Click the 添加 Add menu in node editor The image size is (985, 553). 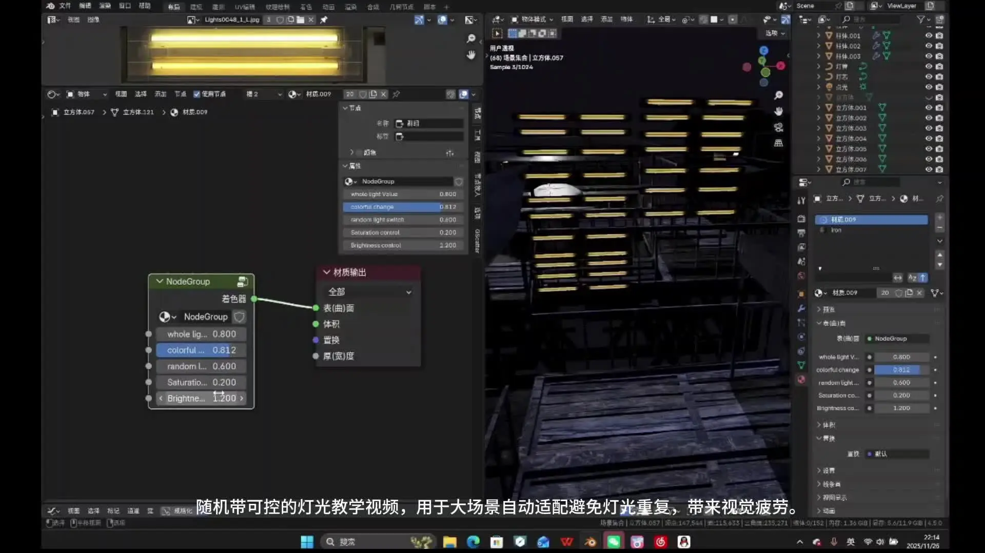tap(160, 94)
